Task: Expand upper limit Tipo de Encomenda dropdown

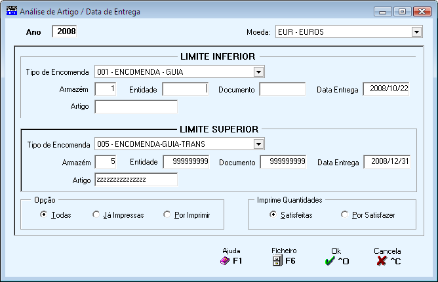Action: (x=258, y=144)
